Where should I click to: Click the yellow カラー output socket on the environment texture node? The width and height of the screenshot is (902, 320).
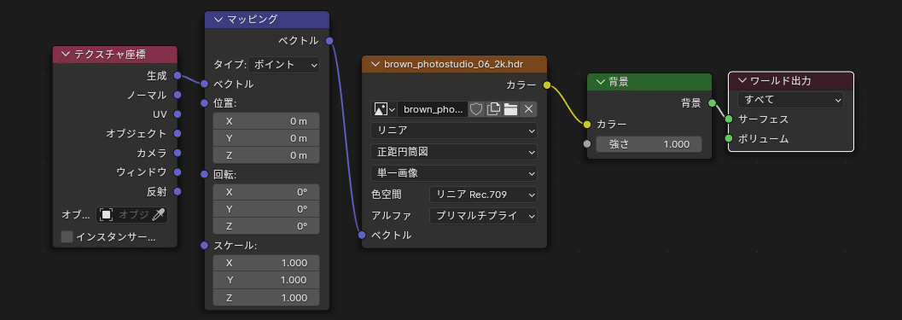[546, 85]
